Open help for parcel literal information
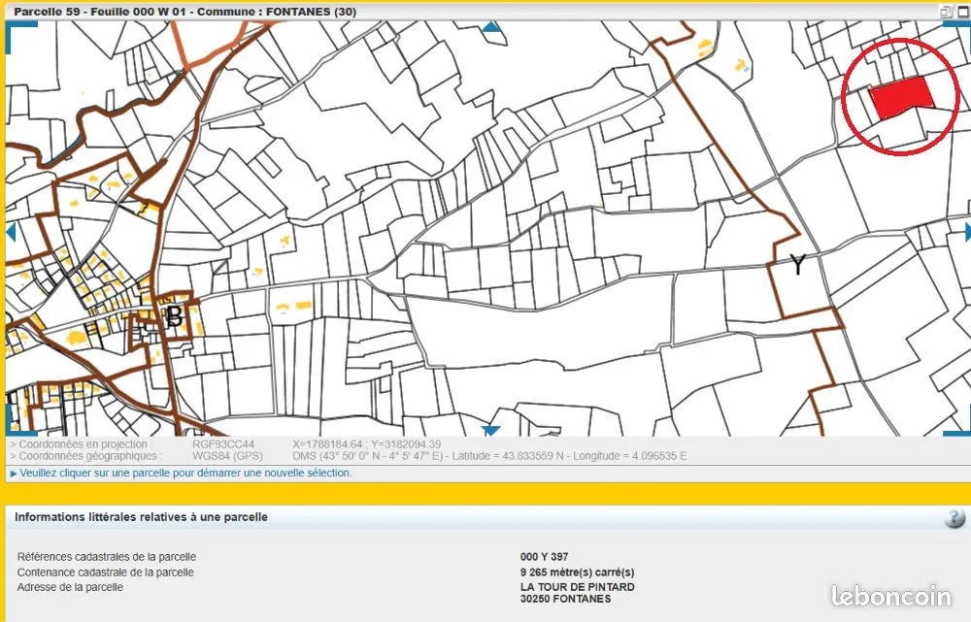This screenshot has height=622, width=971. [954, 517]
